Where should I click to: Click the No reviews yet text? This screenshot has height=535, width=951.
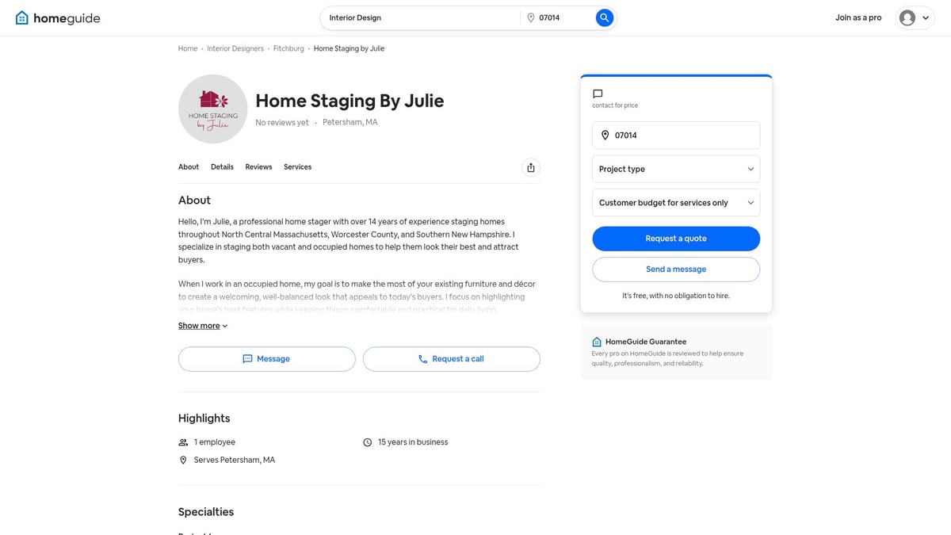click(x=282, y=123)
